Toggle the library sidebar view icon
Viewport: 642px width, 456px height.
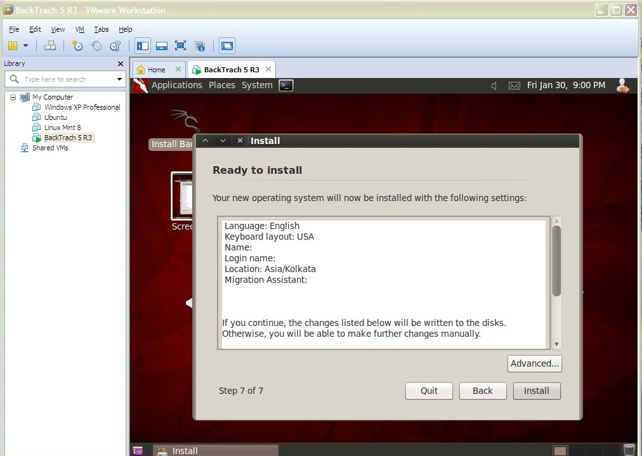(143, 46)
